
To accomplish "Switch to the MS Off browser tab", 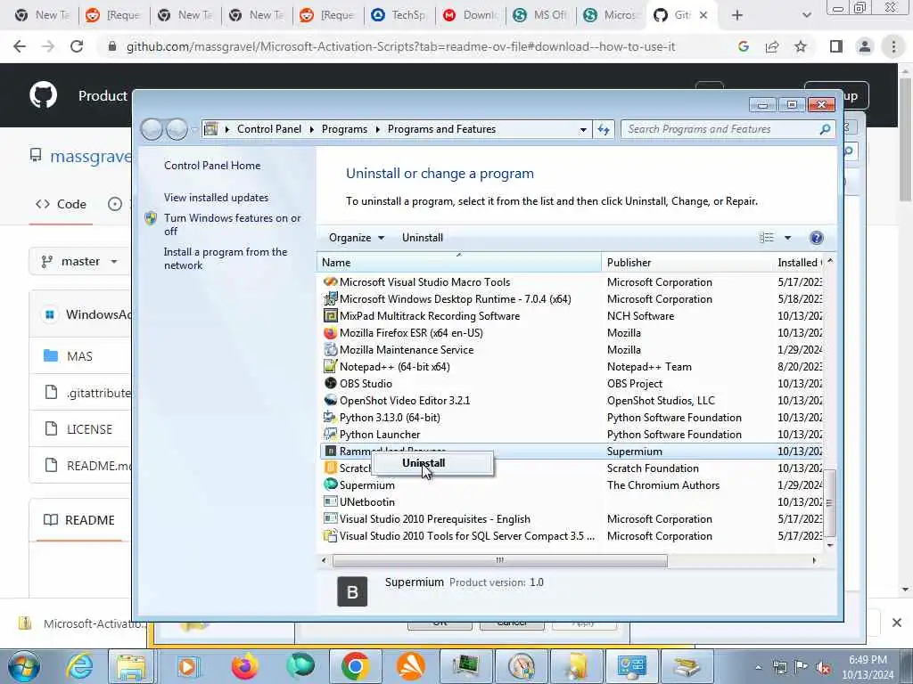I will [541, 15].
